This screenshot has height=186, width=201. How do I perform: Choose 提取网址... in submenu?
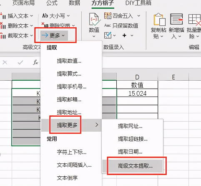(x=133, y=126)
